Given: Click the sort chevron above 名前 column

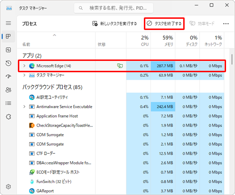Looking at the screenshot, I should pos(55,35).
